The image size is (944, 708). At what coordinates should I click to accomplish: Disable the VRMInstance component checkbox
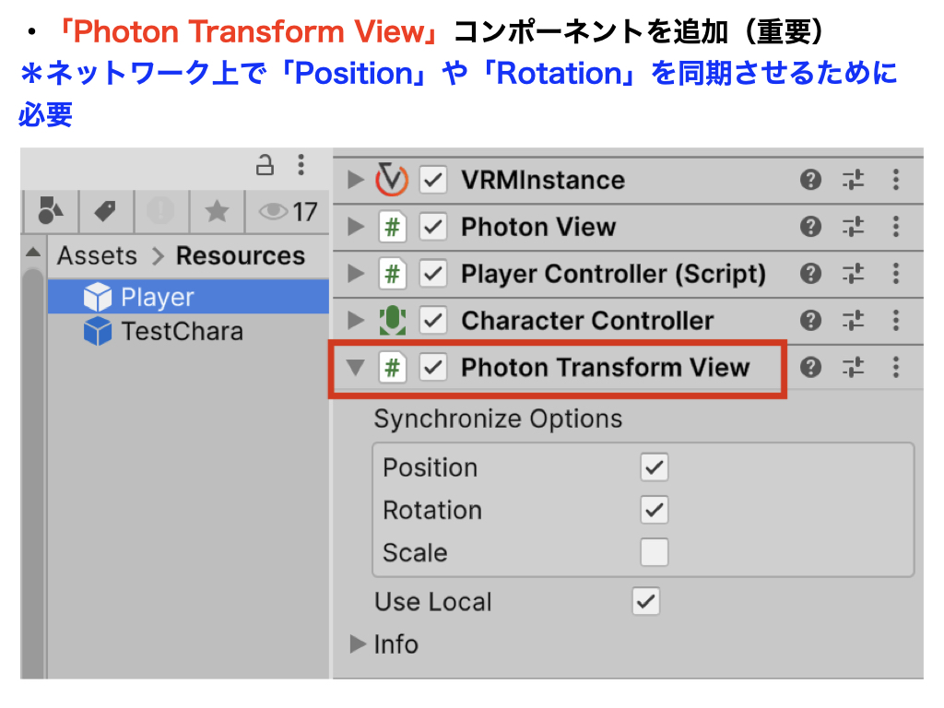[x=433, y=180]
